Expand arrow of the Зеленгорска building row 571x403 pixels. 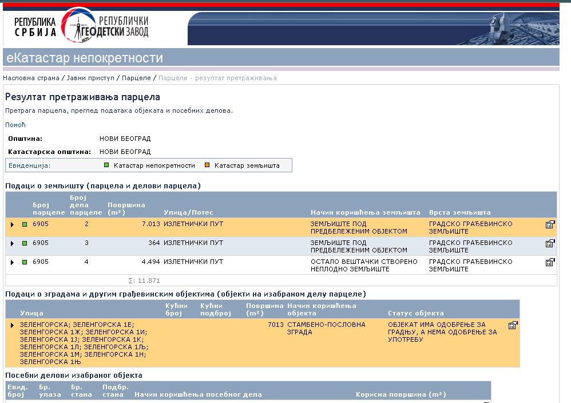(13, 325)
